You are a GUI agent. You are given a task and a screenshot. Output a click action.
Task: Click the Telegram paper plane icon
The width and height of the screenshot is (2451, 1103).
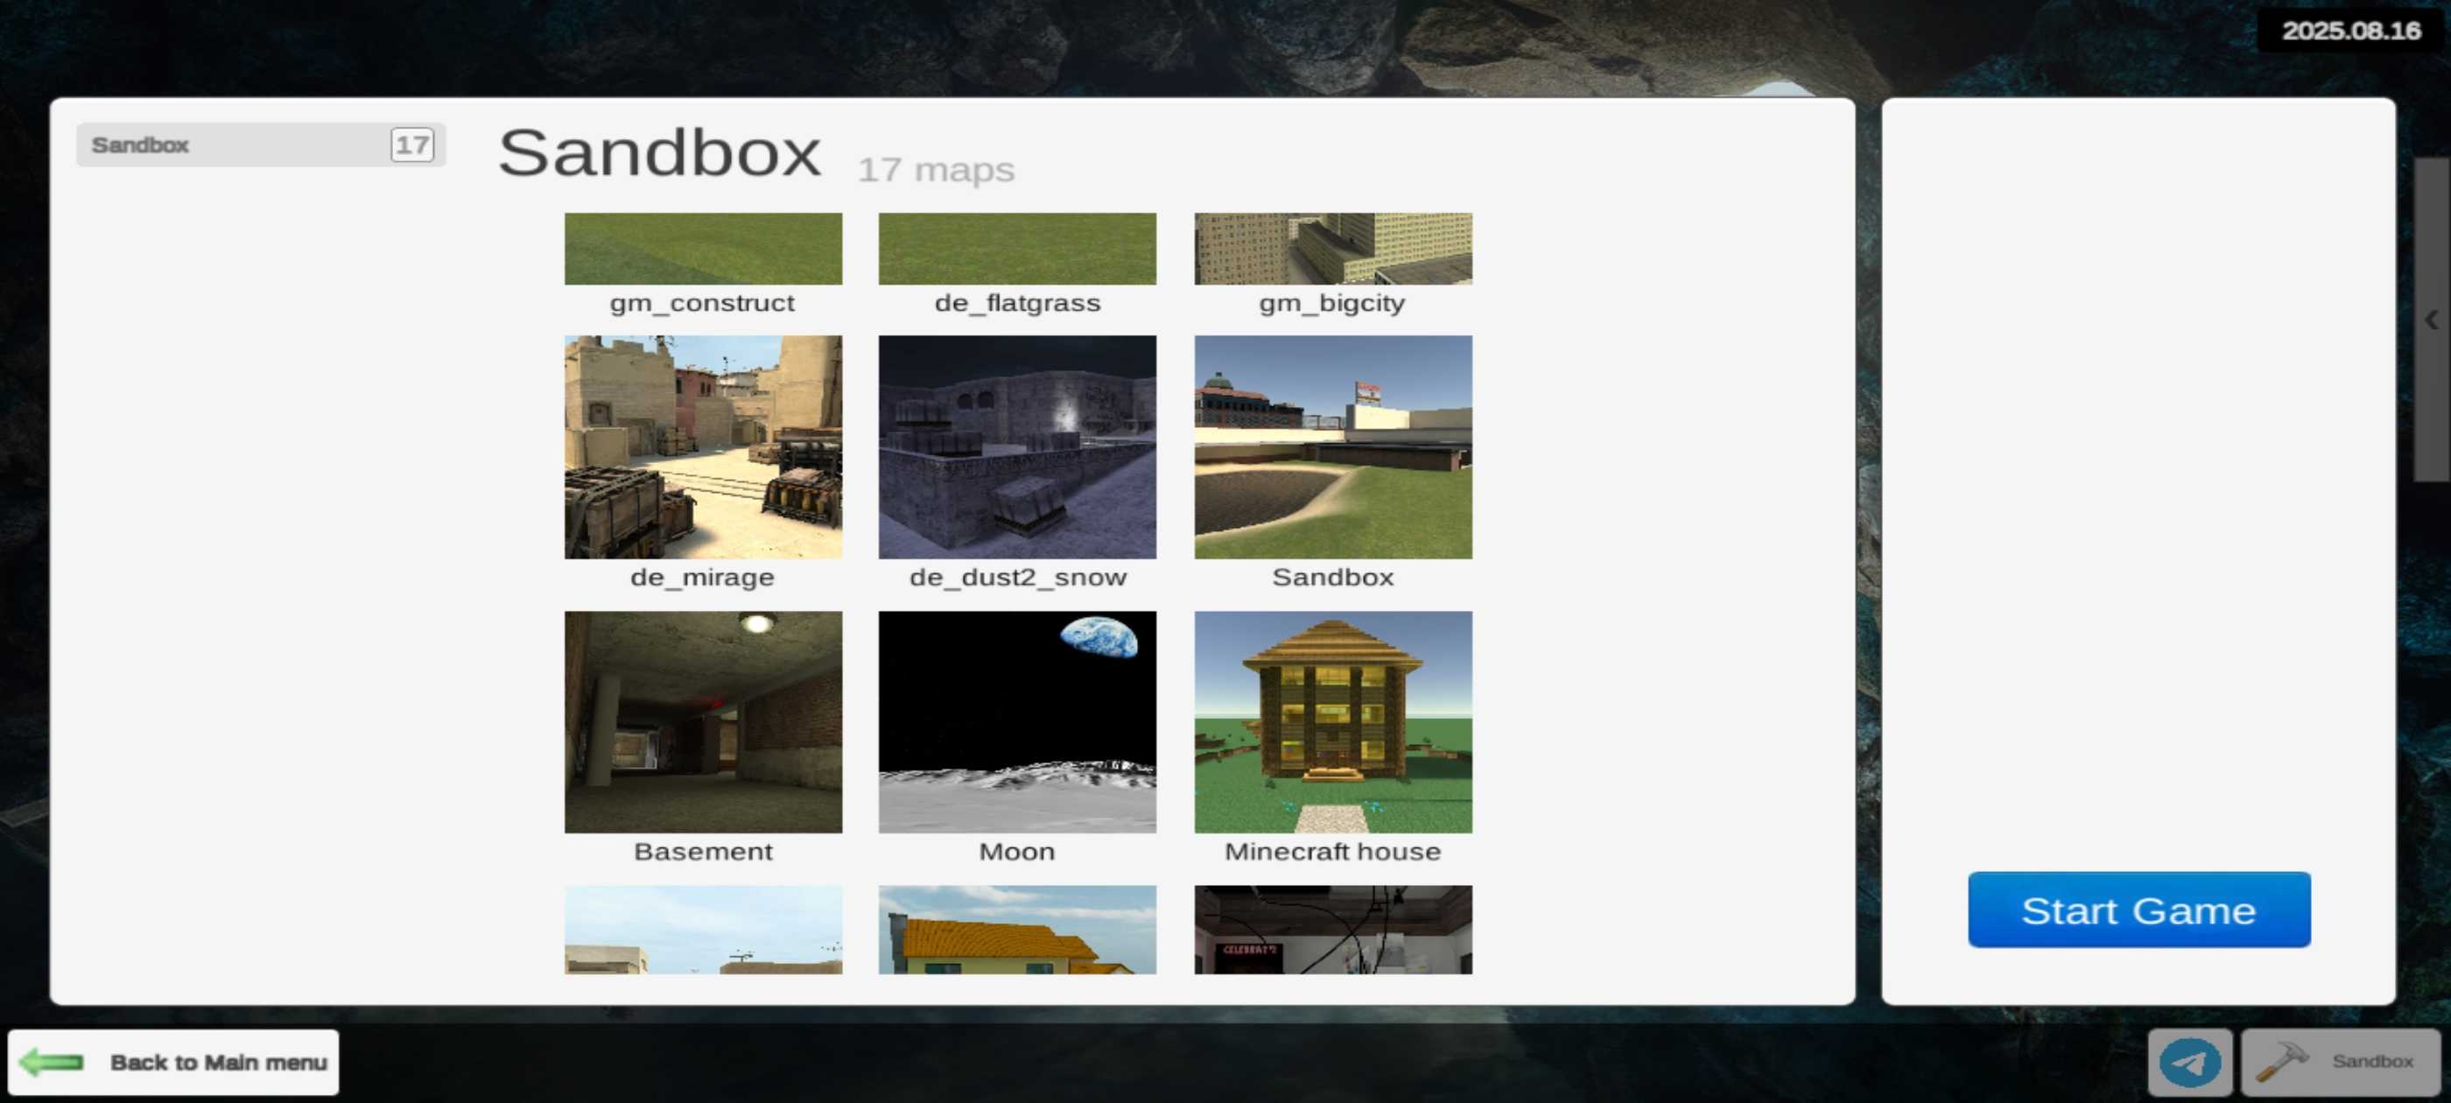click(2189, 1062)
